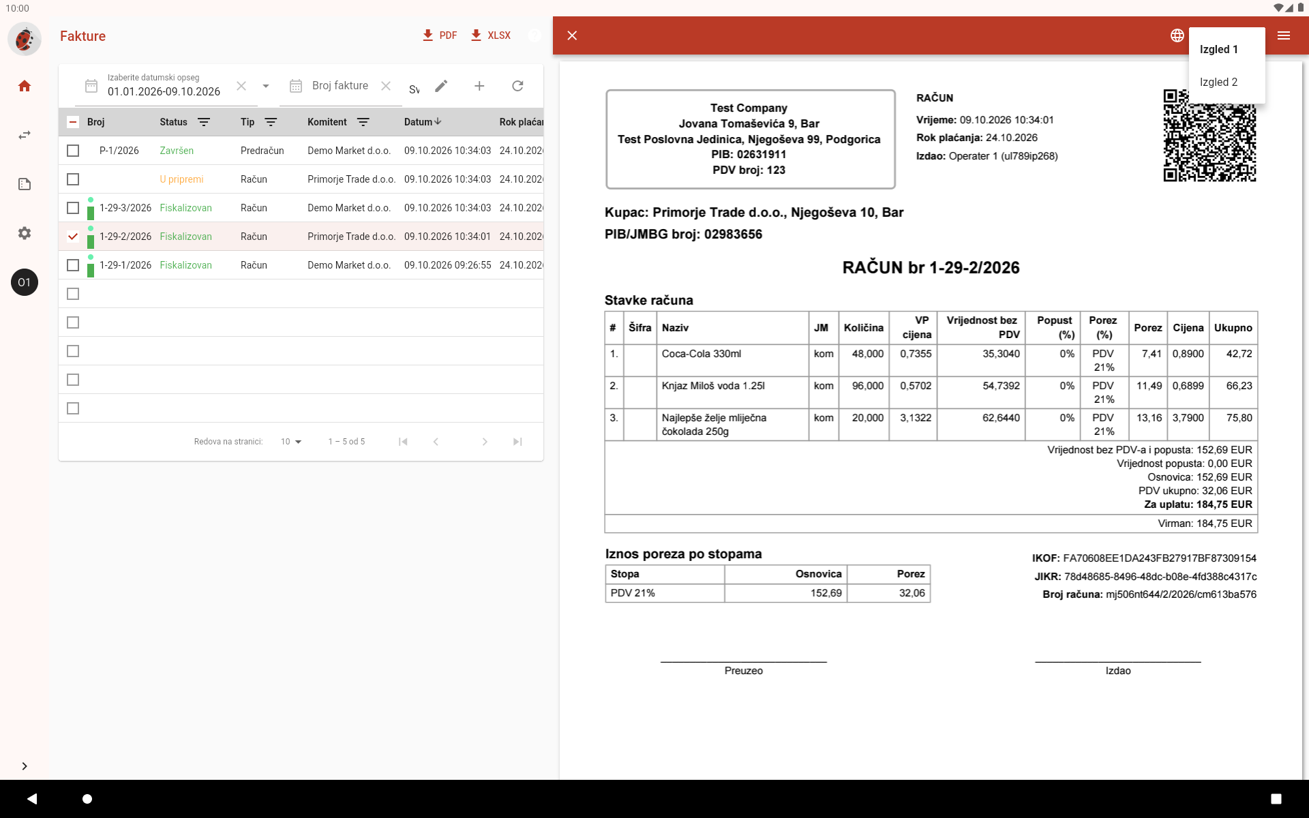Select Izgled 1 layout option

click(x=1227, y=49)
